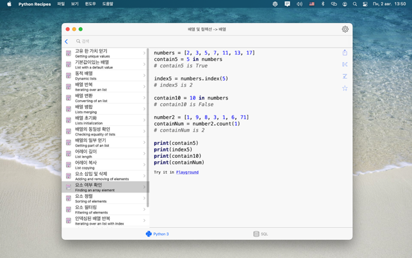The image size is (412, 258).
Task: Click the SQL database icon
Action: (x=256, y=234)
